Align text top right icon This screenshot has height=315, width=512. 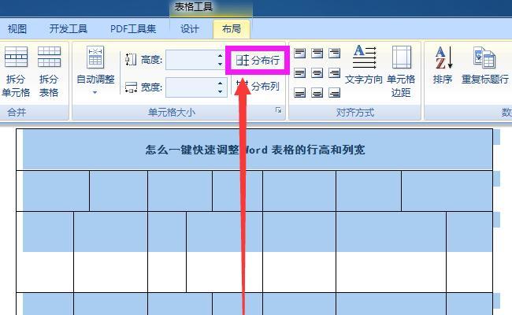pyautogui.click(x=334, y=53)
